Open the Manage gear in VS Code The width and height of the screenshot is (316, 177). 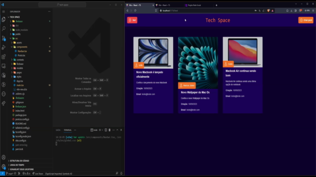pos(3,166)
